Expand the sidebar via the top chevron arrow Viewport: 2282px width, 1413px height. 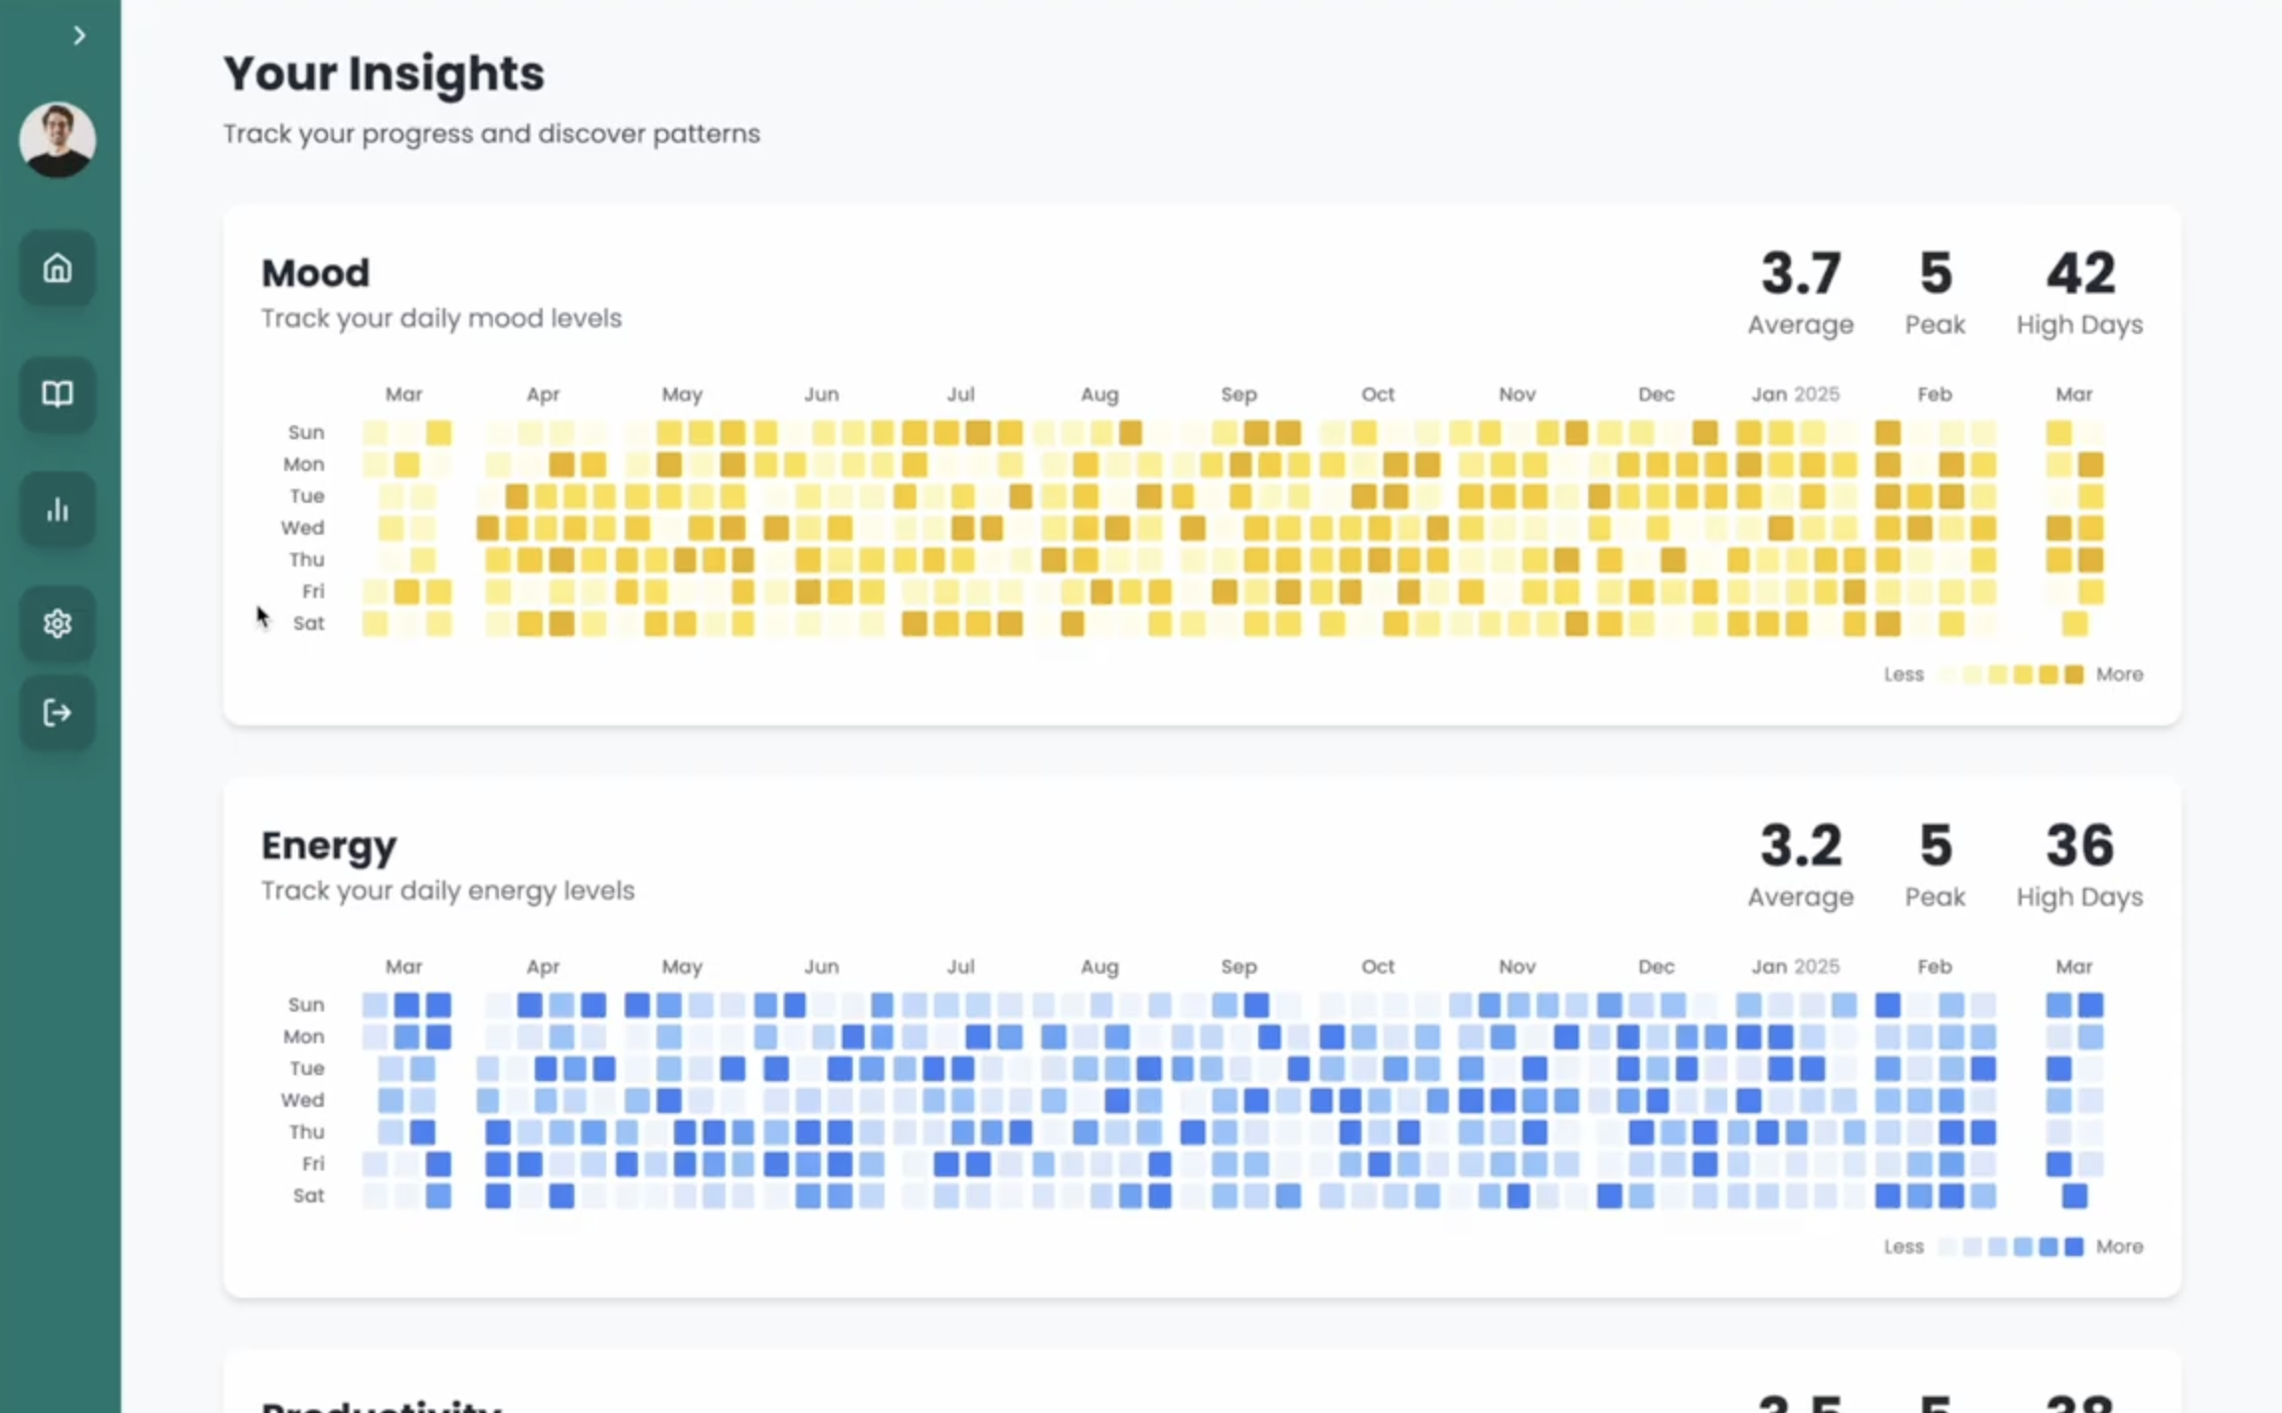click(80, 35)
